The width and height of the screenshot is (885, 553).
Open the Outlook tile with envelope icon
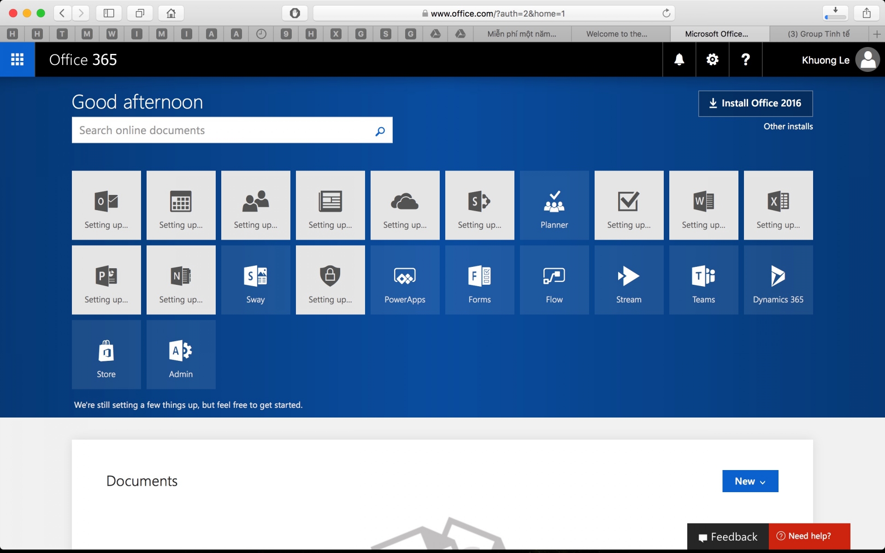(x=106, y=205)
